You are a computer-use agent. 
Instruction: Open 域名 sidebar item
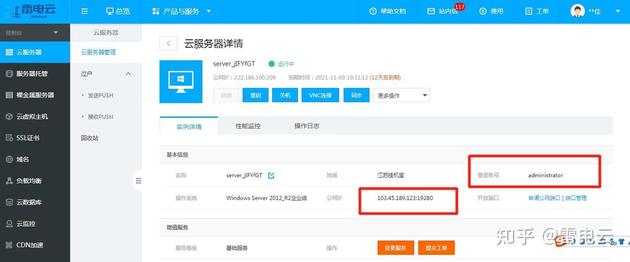tap(35, 159)
